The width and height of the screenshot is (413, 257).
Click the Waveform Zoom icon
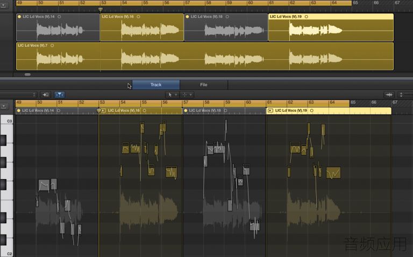click(389, 95)
